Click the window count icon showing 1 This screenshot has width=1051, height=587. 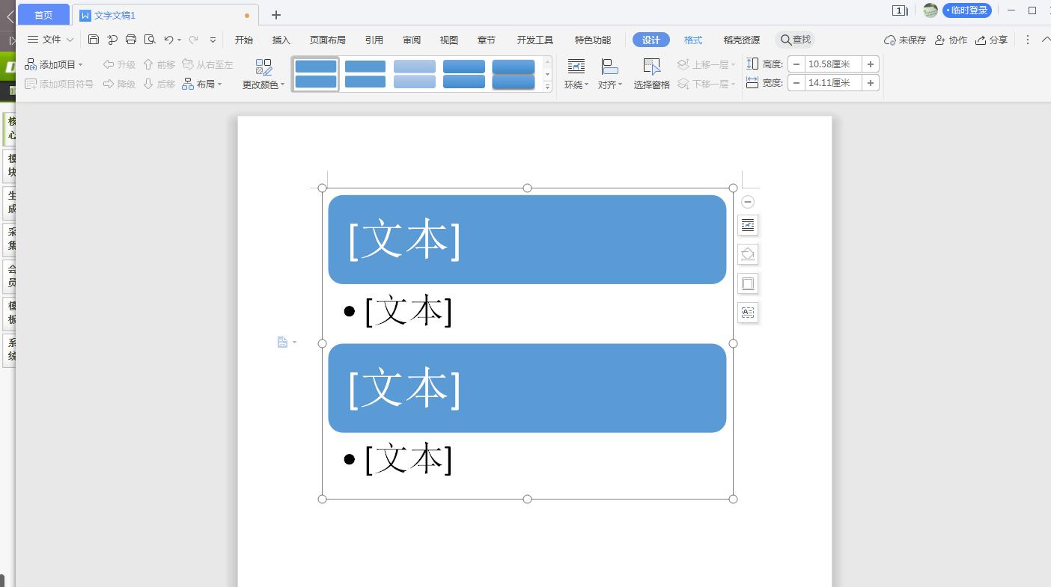(900, 10)
